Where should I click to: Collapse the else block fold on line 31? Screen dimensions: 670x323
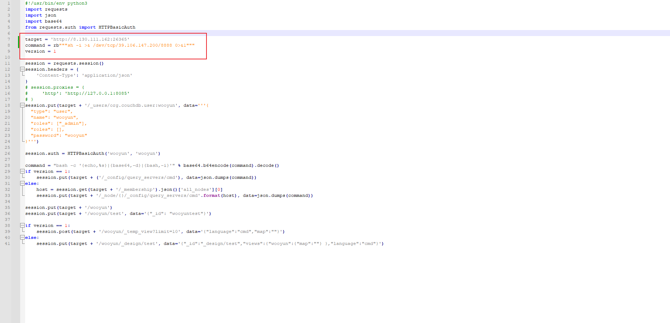(x=22, y=183)
